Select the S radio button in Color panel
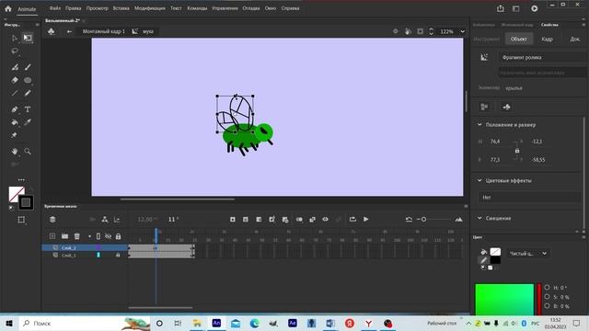The width and height of the screenshot is (589, 331). [x=547, y=296]
